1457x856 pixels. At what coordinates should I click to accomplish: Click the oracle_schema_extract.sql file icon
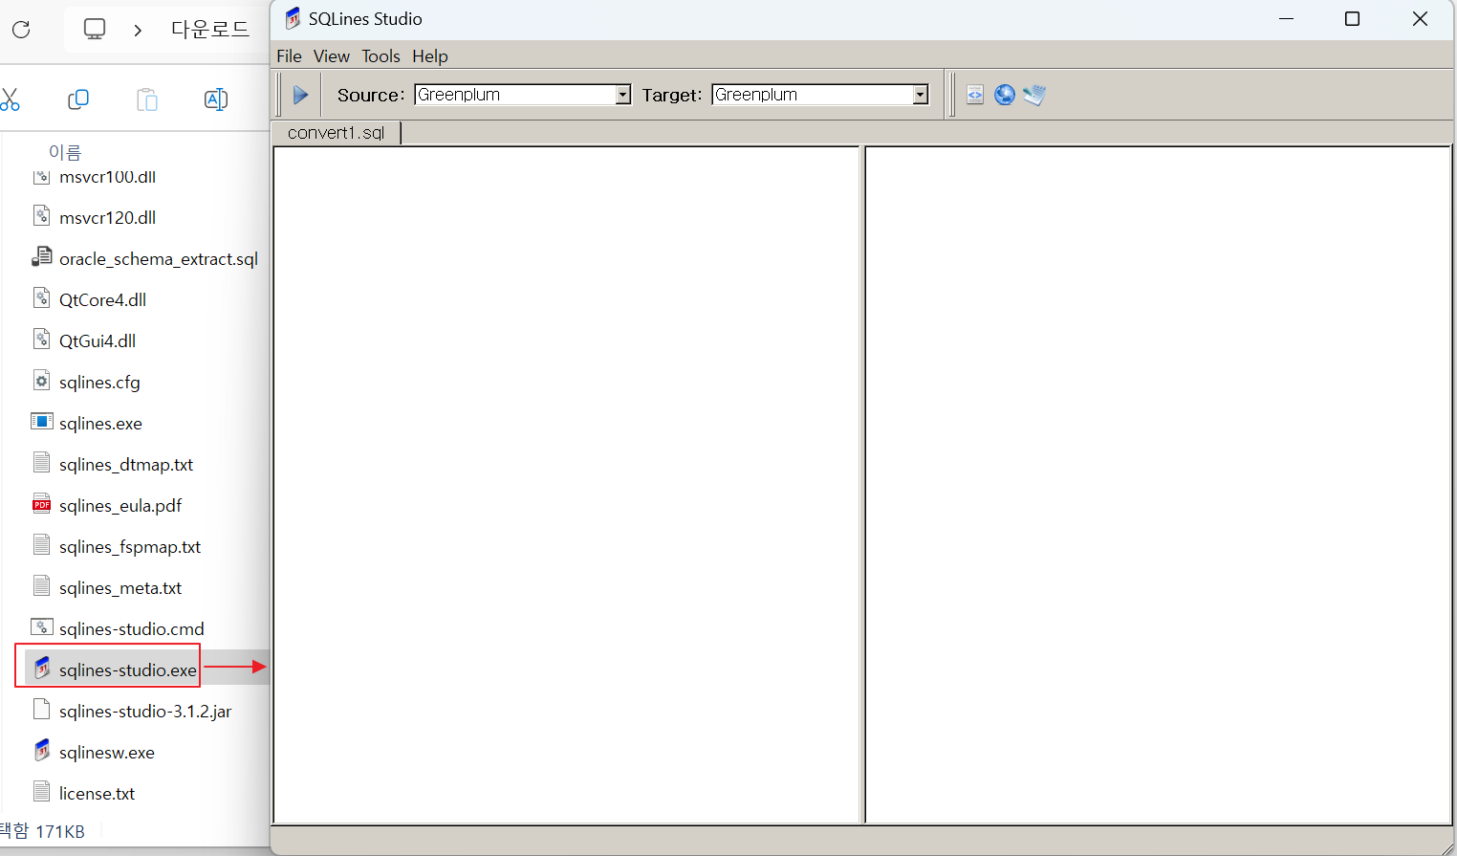pyautogui.click(x=42, y=257)
